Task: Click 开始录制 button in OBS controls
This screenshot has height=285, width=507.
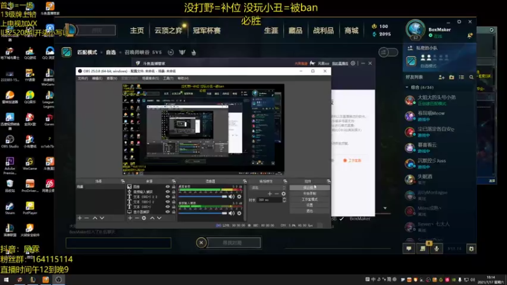Action: pyautogui.click(x=309, y=194)
